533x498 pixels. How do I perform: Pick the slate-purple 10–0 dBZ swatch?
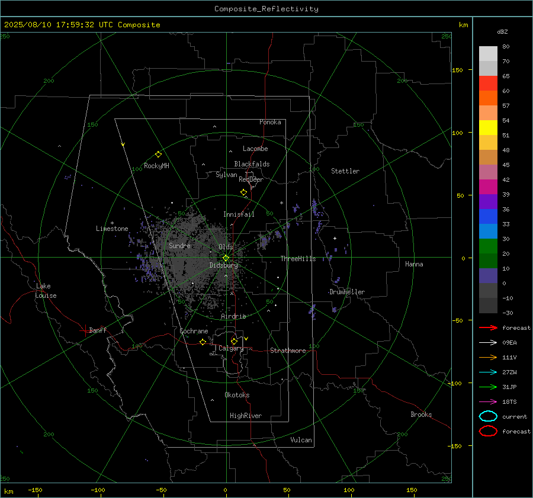[x=488, y=275]
